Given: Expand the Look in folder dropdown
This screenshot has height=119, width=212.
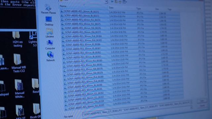Looking at the screenshot, I should pos(106,2).
